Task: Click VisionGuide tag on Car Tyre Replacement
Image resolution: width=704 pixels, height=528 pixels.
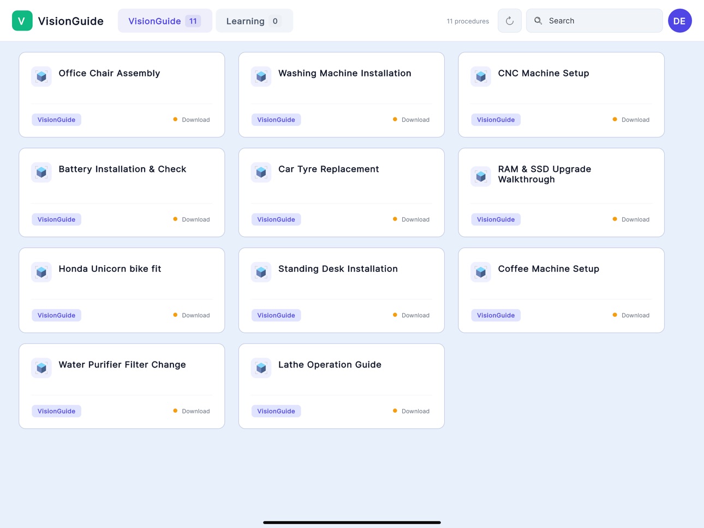Action: 276,219
